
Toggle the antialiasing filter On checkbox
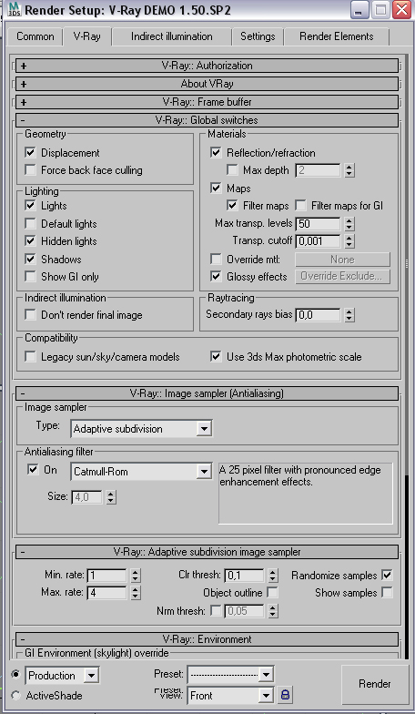33,470
